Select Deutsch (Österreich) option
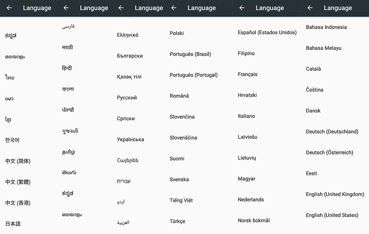 coord(329,153)
